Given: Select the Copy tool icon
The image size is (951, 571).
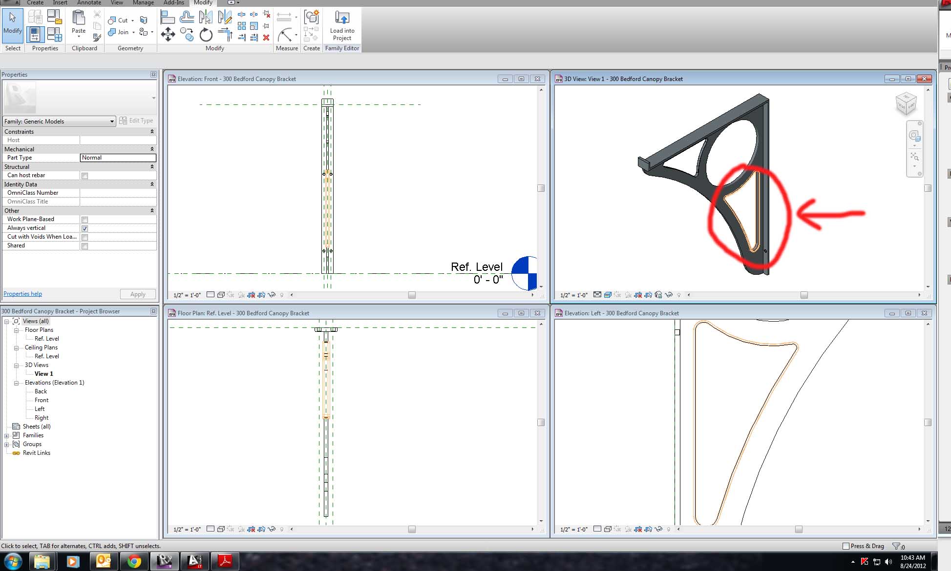Looking at the screenshot, I should [x=187, y=34].
